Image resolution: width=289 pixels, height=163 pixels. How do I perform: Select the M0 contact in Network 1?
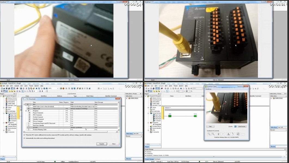(x=170, y=116)
